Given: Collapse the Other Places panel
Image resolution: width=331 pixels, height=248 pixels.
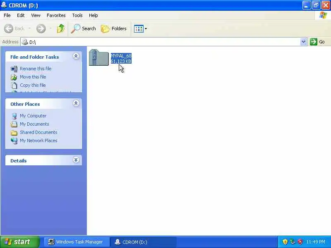Looking at the screenshot, I should 76,103.
